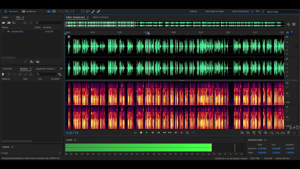Select the Razor tool in toolbar
This screenshot has height=169, width=300.
67,11
